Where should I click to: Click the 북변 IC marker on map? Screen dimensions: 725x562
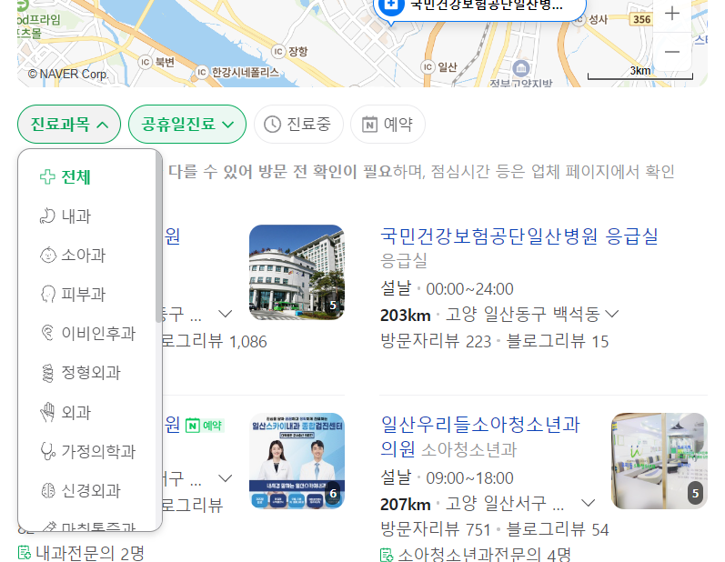(146, 62)
